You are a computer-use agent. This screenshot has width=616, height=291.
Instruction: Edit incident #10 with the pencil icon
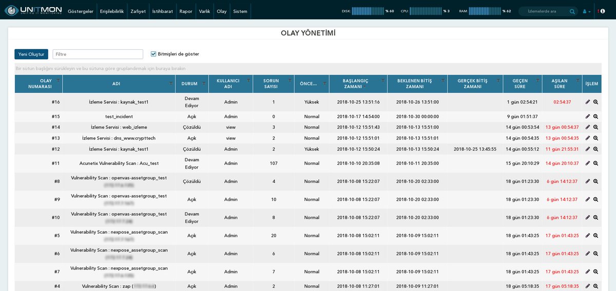tap(588, 217)
